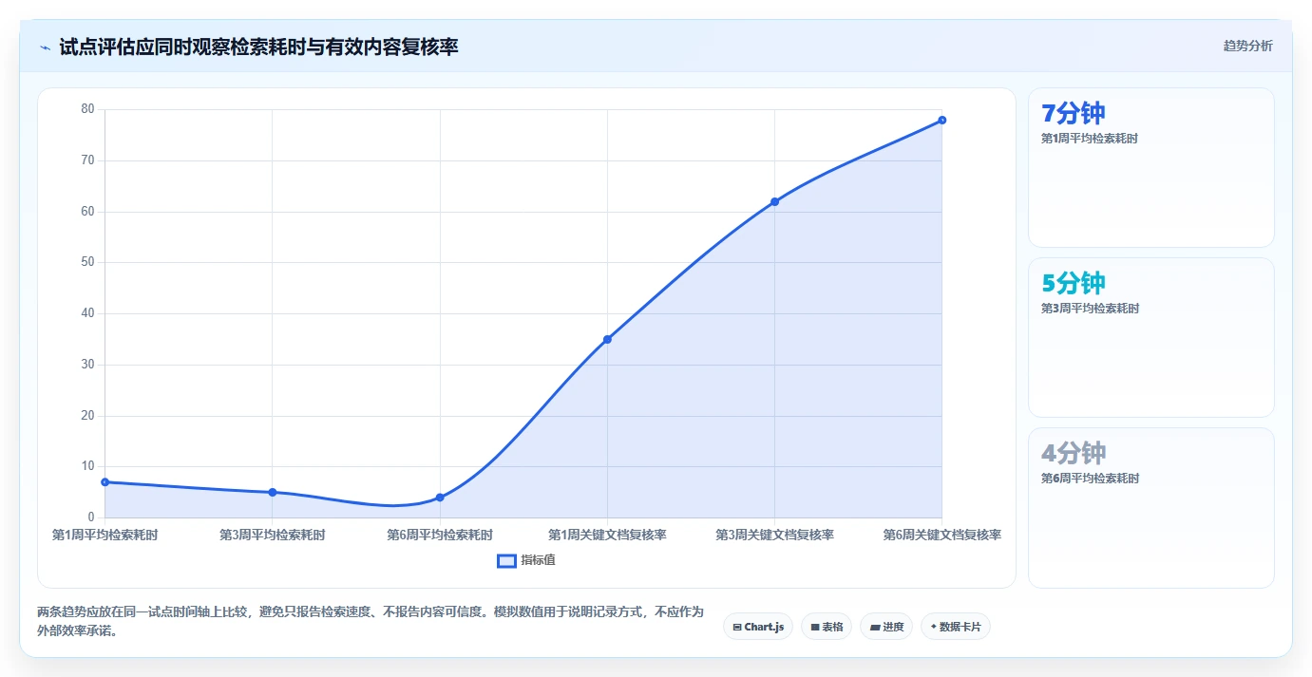The height and width of the screenshot is (677, 1312).
Task: Select the Chart.js tag pill
Action: pyautogui.click(x=758, y=627)
